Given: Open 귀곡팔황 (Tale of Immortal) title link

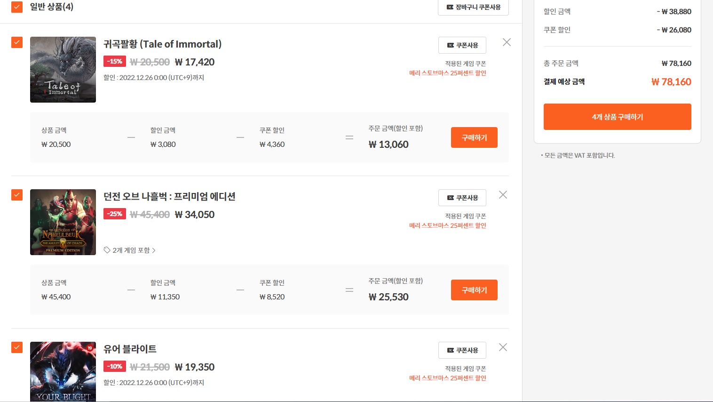Looking at the screenshot, I should (x=162, y=44).
